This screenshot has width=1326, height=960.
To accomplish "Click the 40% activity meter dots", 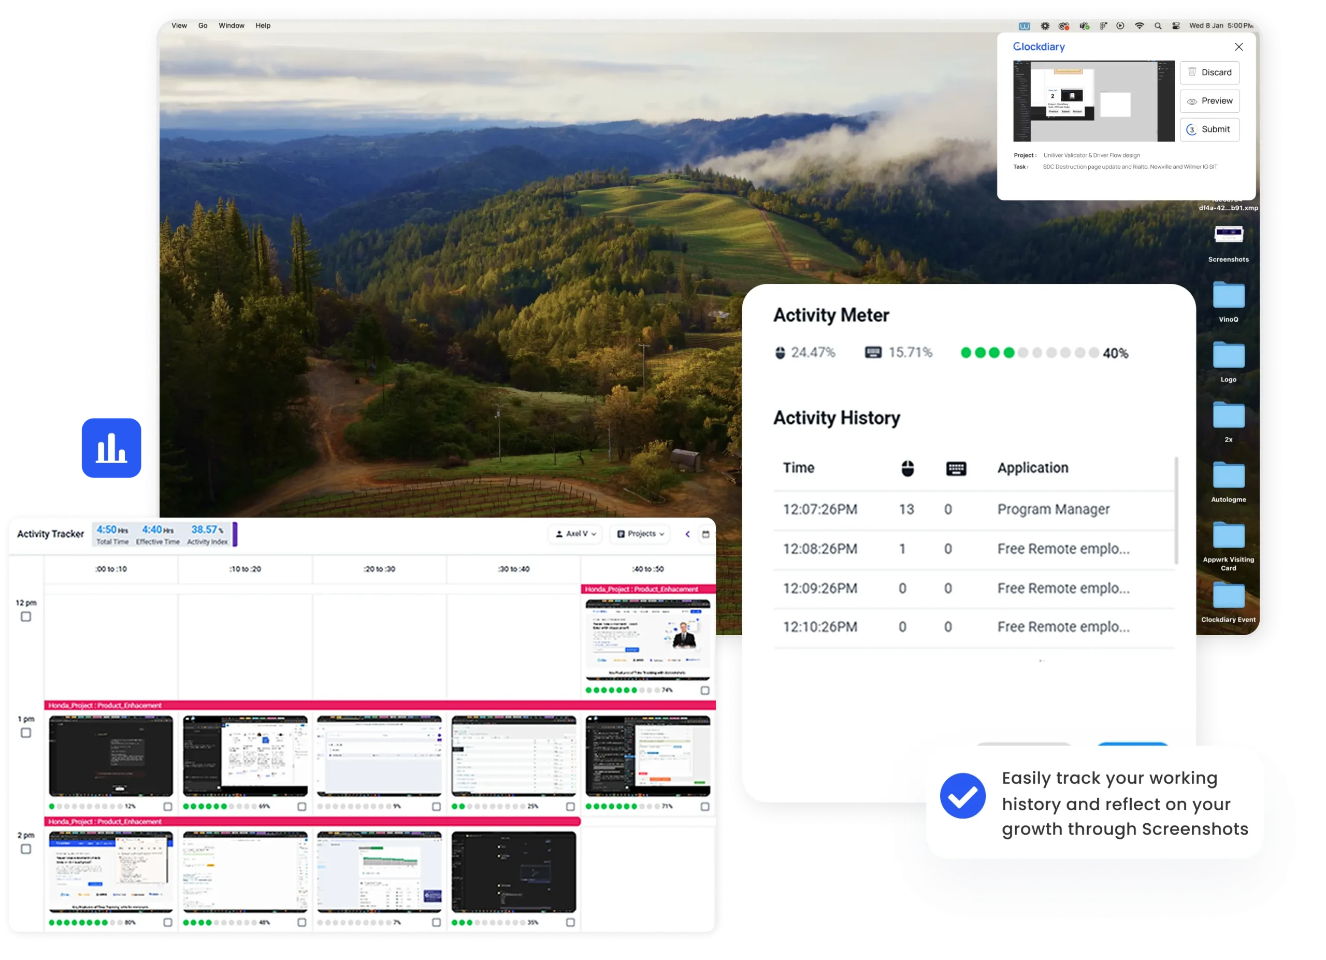I will point(1029,352).
